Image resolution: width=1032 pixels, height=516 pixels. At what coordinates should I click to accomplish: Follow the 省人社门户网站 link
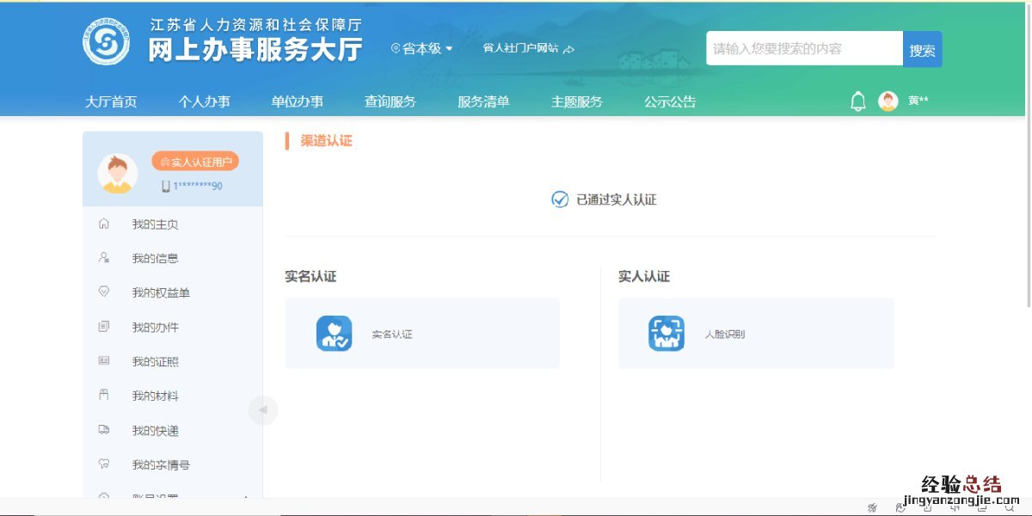click(x=527, y=49)
